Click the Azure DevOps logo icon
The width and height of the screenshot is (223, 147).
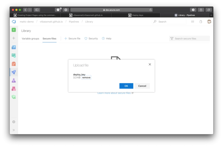pos(14,22)
